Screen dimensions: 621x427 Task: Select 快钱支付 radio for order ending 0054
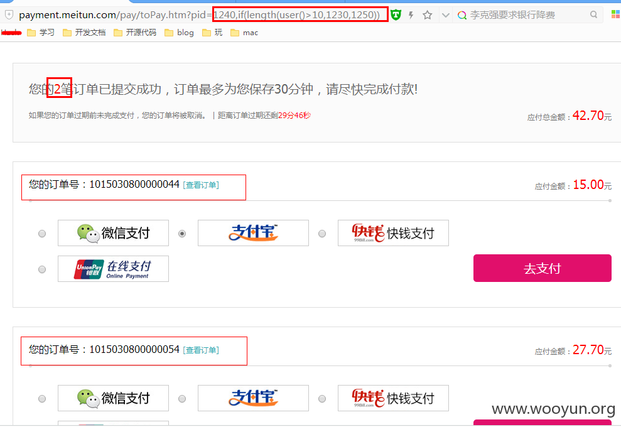tap(322, 399)
